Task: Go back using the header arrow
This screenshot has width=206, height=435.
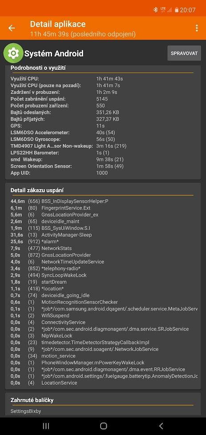Action: pyautogui.click(x=12, y=28)
